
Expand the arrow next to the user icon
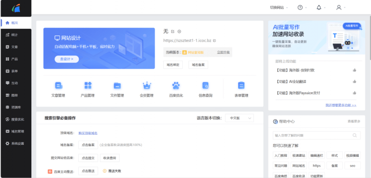345,8
